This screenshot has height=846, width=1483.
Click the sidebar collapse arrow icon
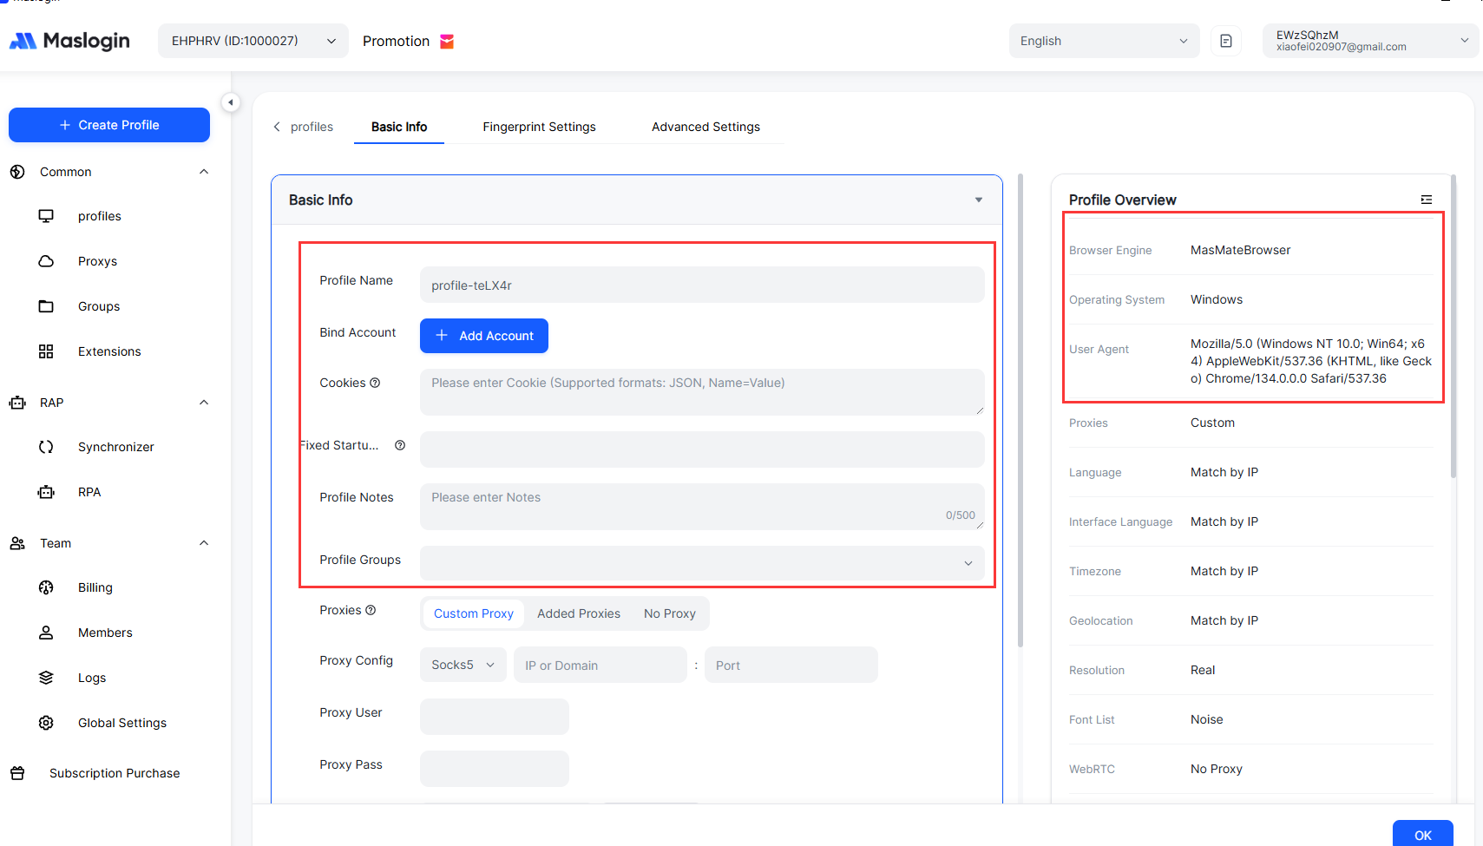pos(231,102)
